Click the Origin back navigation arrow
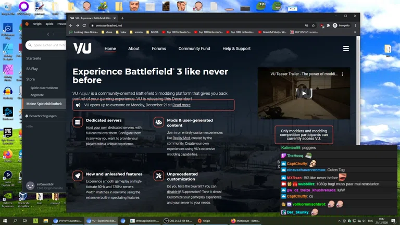 click(48, 34)
